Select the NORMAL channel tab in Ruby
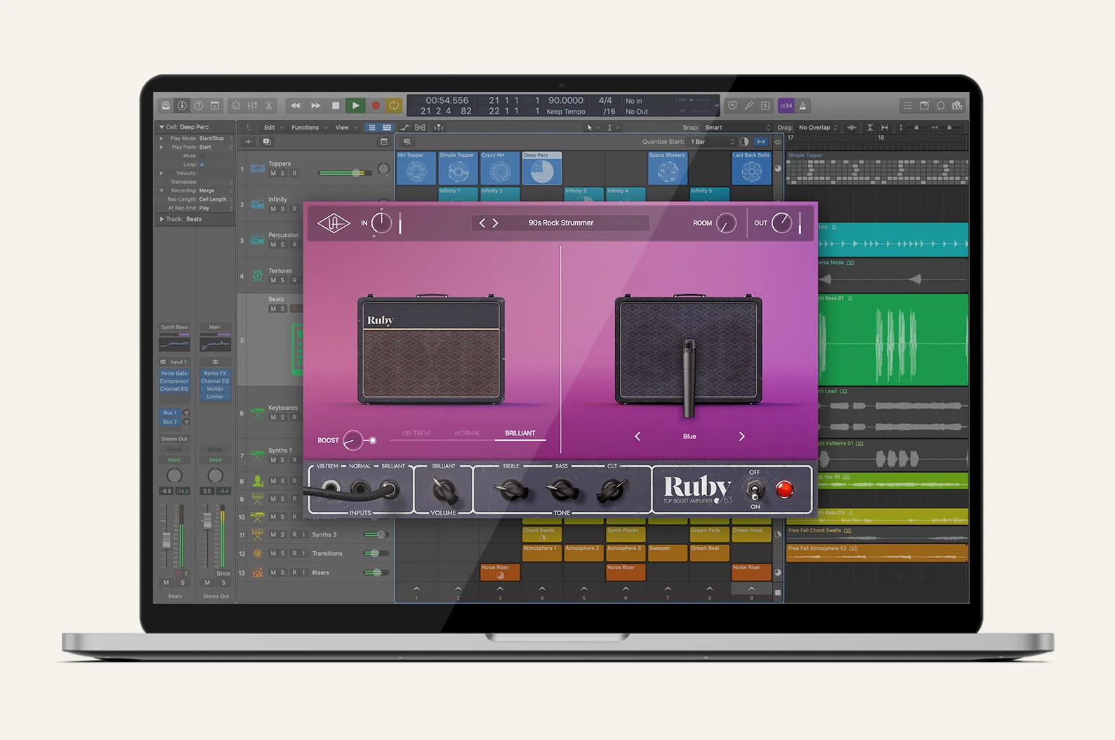The height and width of the screenshot is (740, 1115). pos(468,433)
